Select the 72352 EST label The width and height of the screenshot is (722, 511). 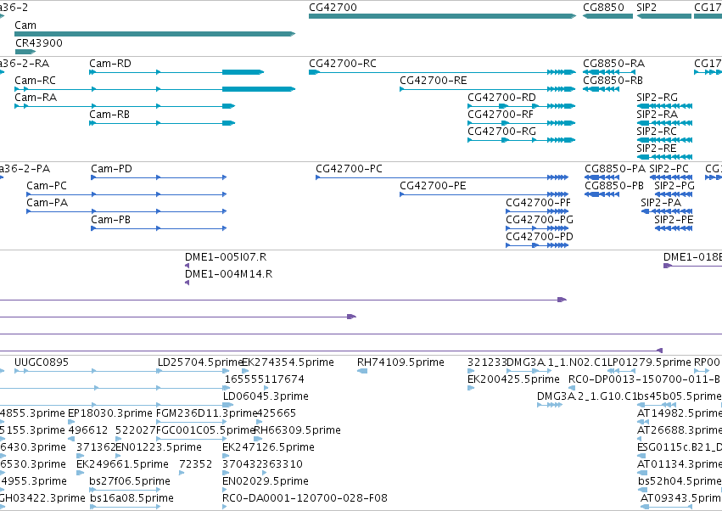pyautogui.click(x=196, y=464)
